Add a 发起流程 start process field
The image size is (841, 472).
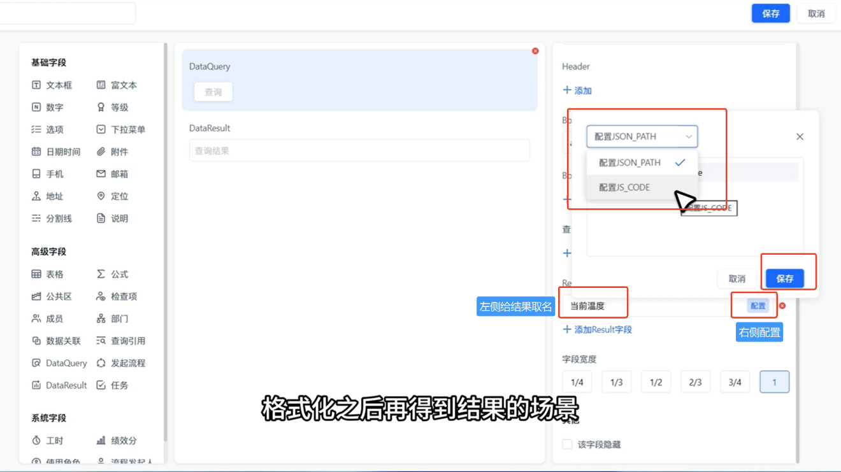click(x=121, y=363)
